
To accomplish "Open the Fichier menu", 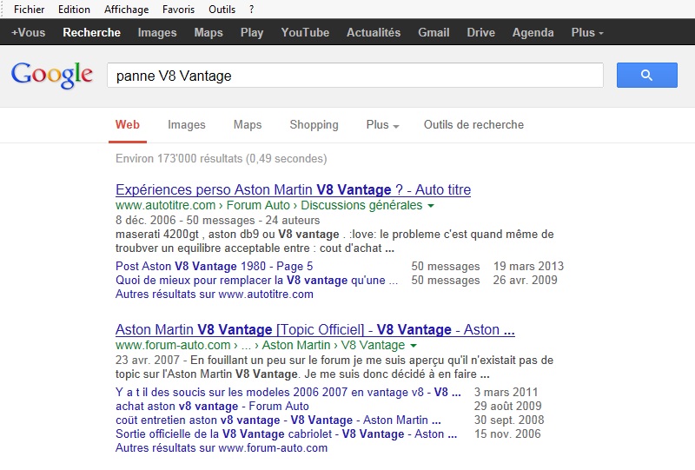I will 30,10.
